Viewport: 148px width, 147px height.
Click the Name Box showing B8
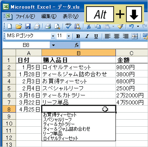click(x=26, y=45)
